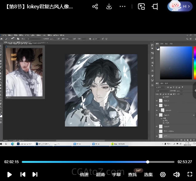This screenshot has height=181, width=196.
Task: Open the 超清 video quality selector
Action: coord(100,175)
